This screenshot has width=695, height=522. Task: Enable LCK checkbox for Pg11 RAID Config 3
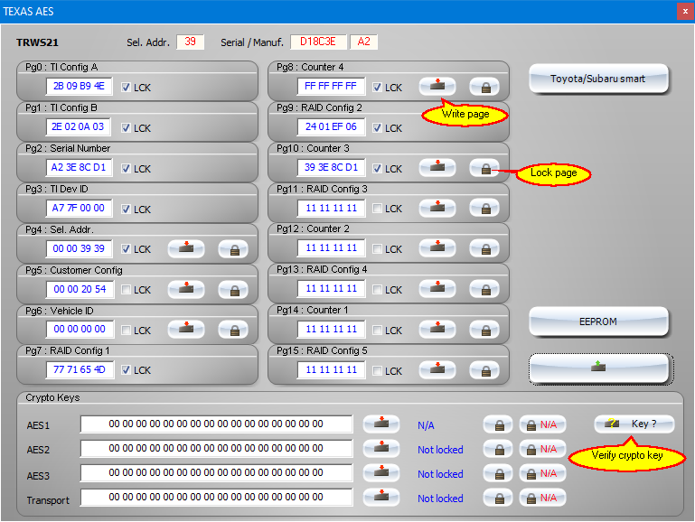377,208
